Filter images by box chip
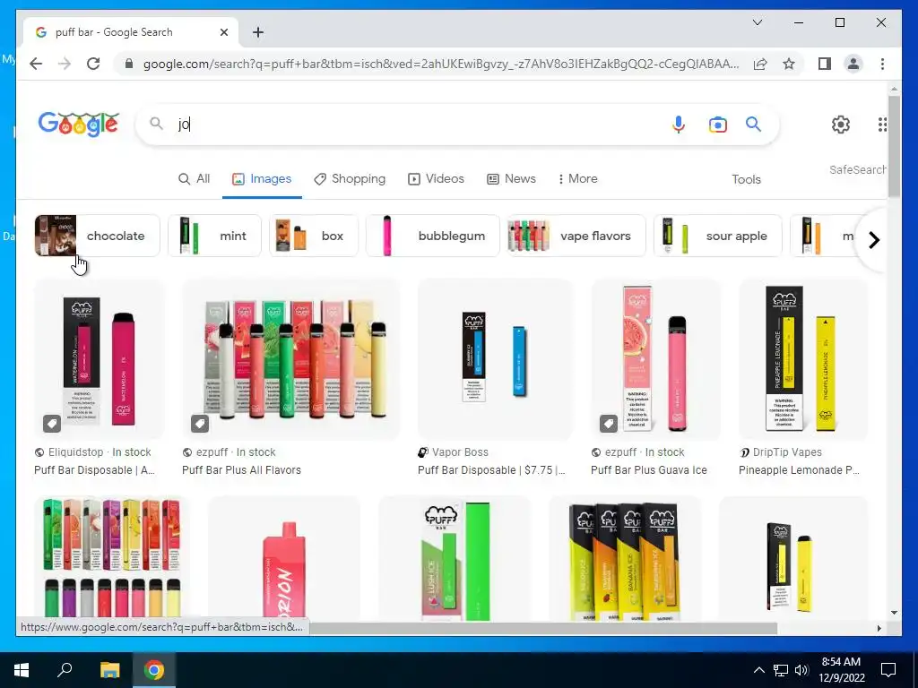Image resolution: width=918 pixels, height=688 pixels. tap(314, 236)
